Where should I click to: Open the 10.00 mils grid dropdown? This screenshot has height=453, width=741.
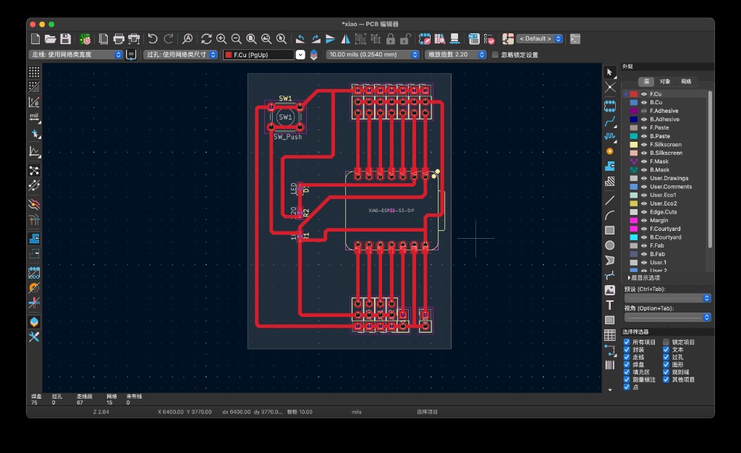pos(373,55)
